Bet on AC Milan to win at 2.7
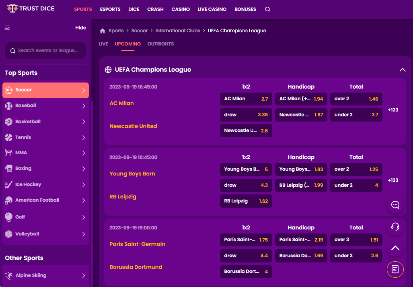The height and width of the screenshot is (287, 413). click(246, 99)
